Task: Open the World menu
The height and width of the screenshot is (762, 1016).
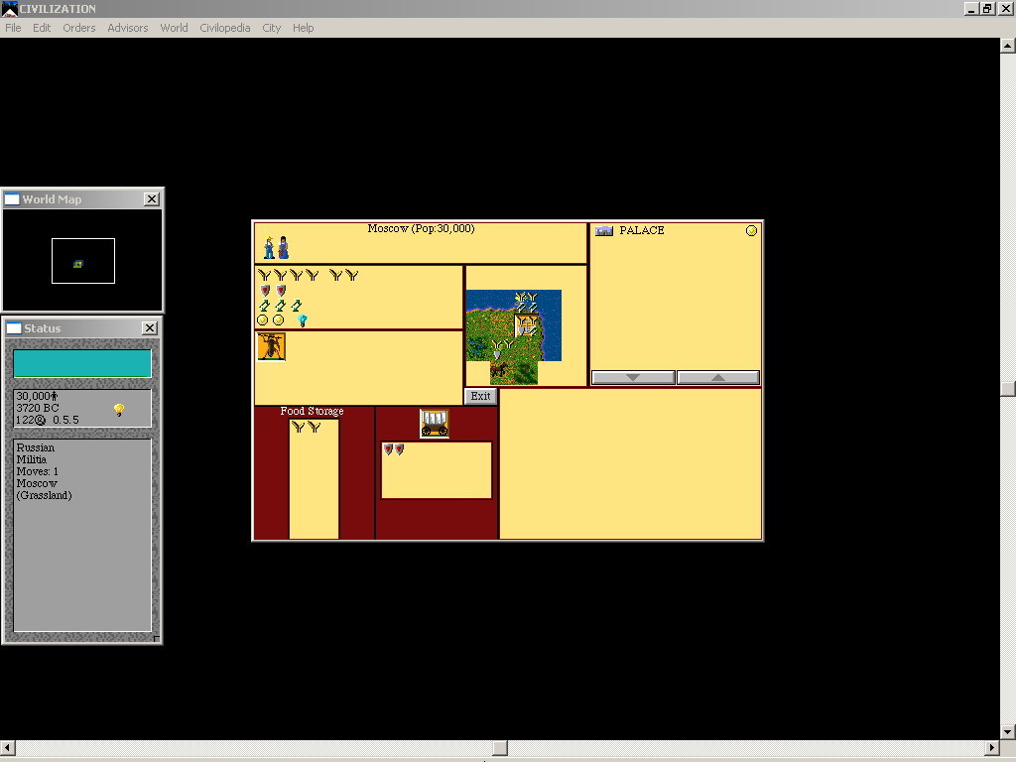Action: click(x=174, y=28)
